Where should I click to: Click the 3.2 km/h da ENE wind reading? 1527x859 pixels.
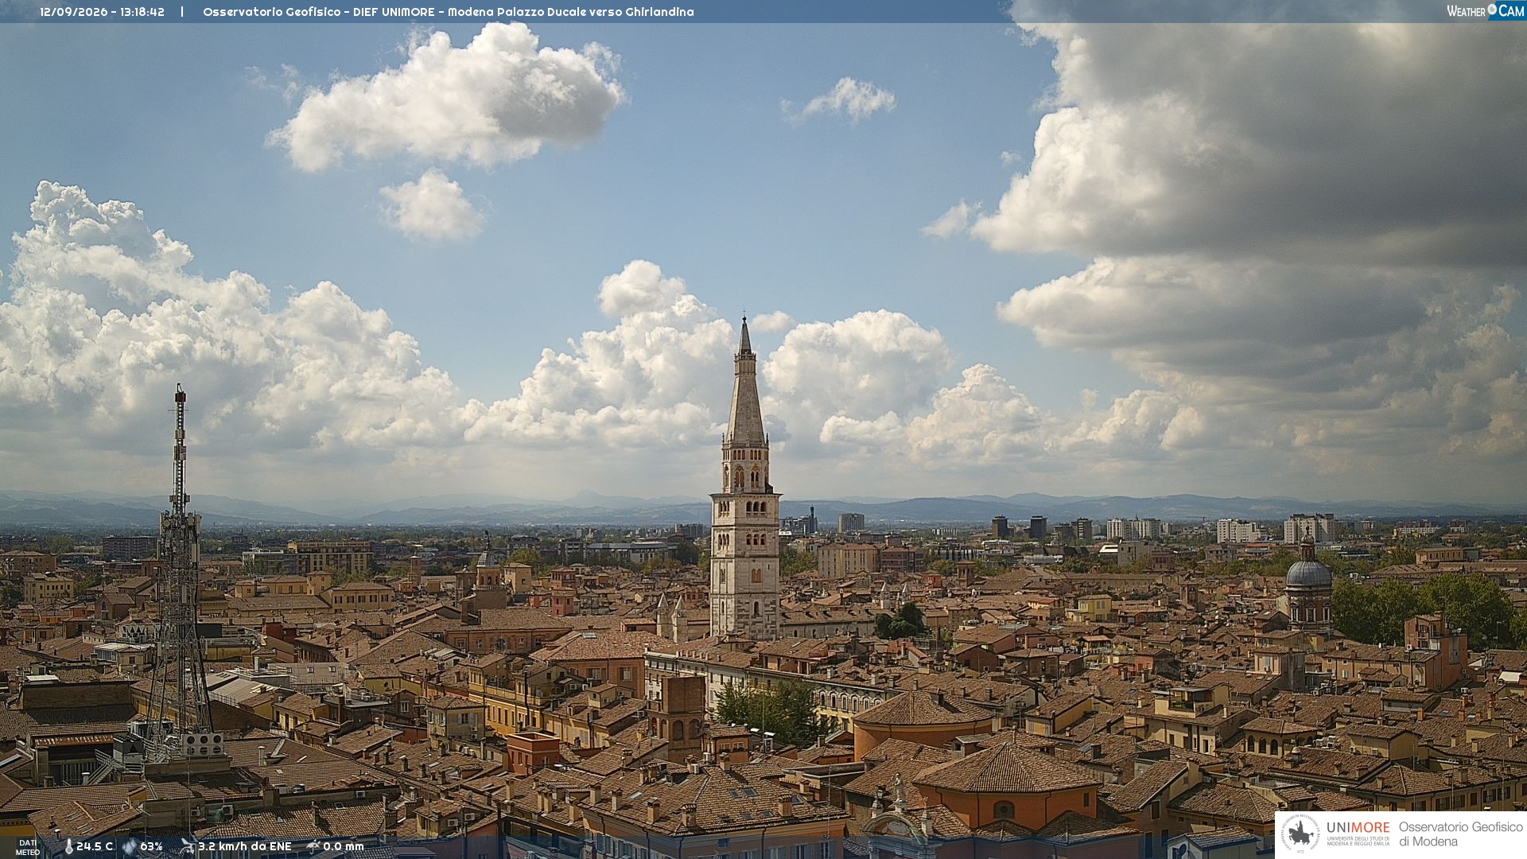pyautogui.click(x=245, y=847)
